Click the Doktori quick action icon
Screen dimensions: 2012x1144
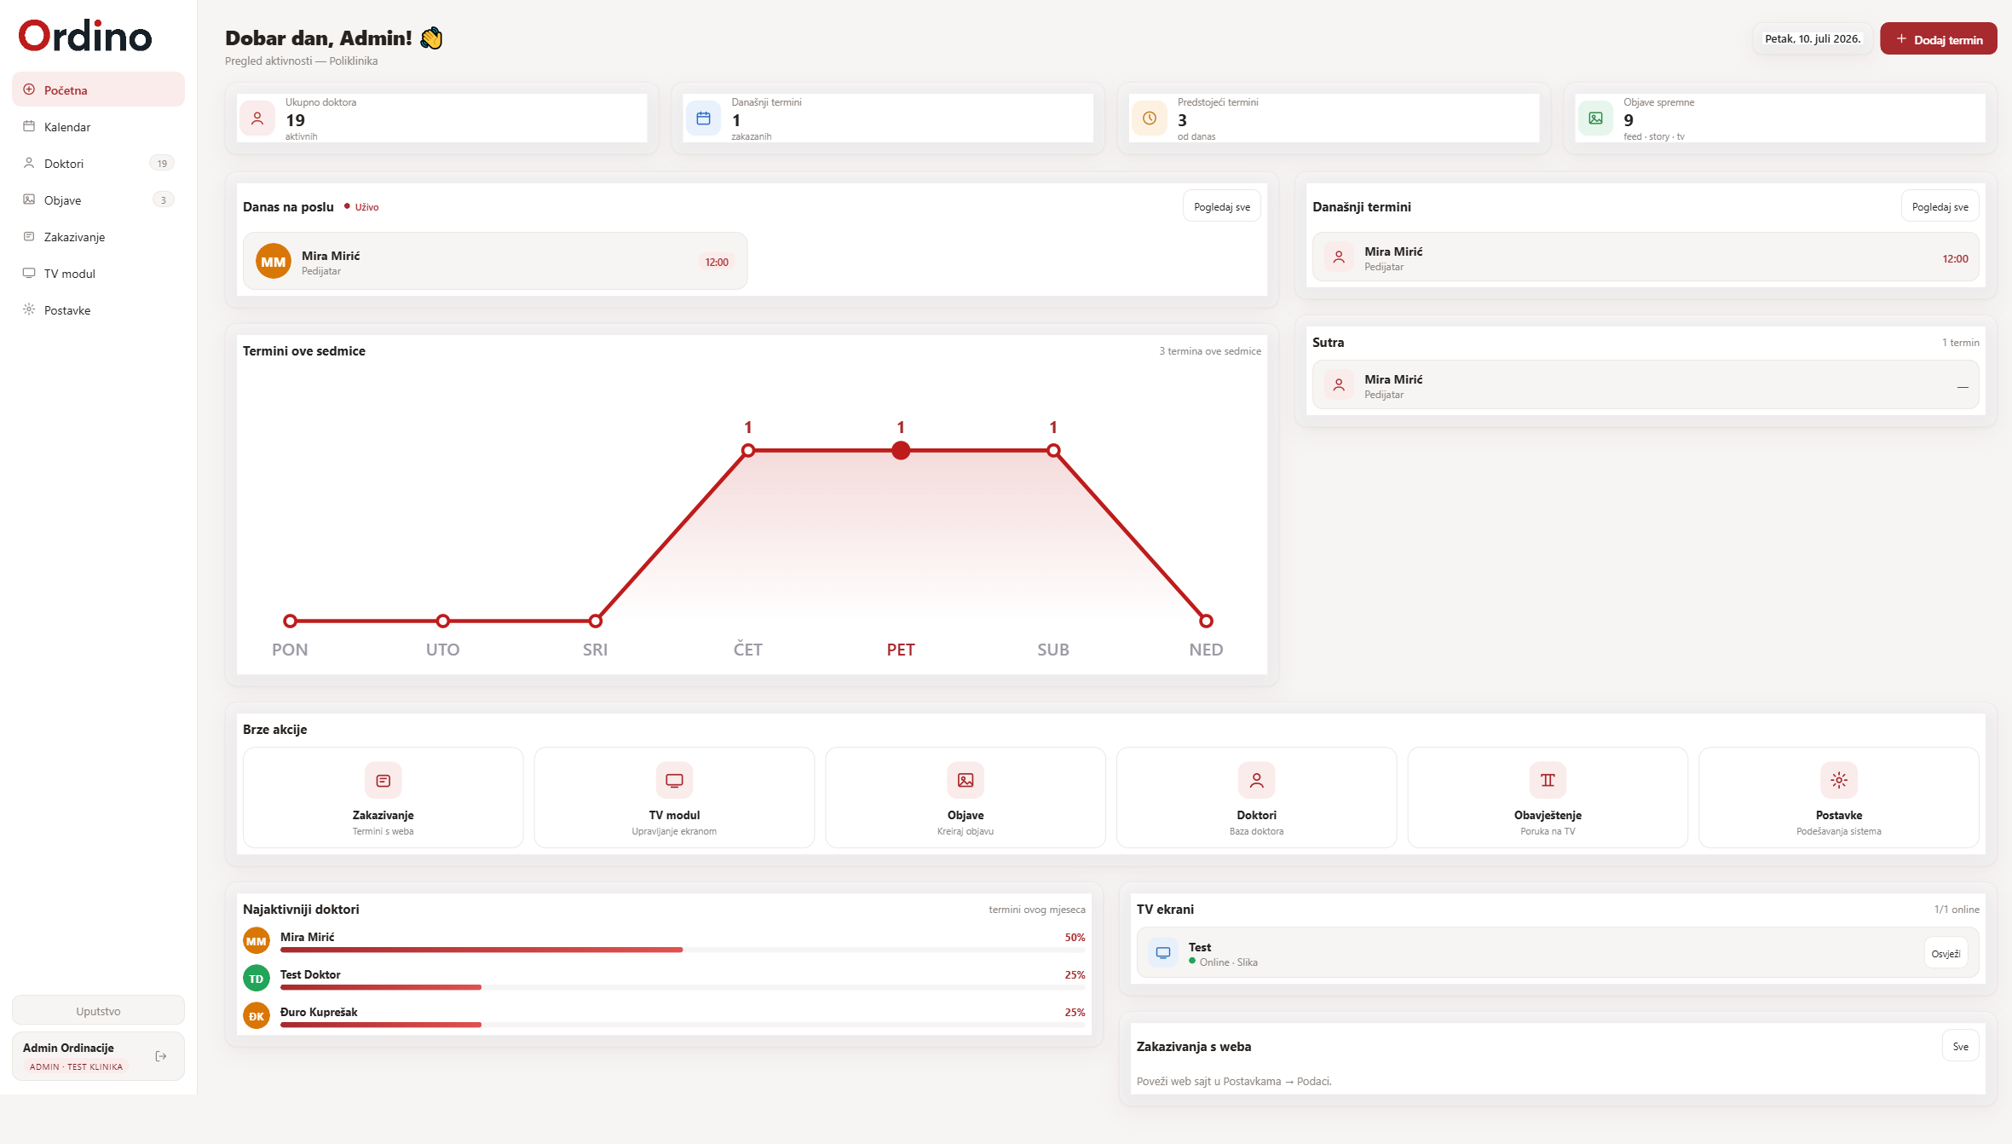1257,780
